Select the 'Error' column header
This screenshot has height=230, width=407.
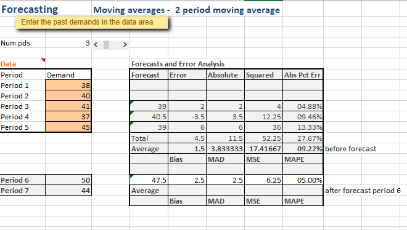coord(187,75)
